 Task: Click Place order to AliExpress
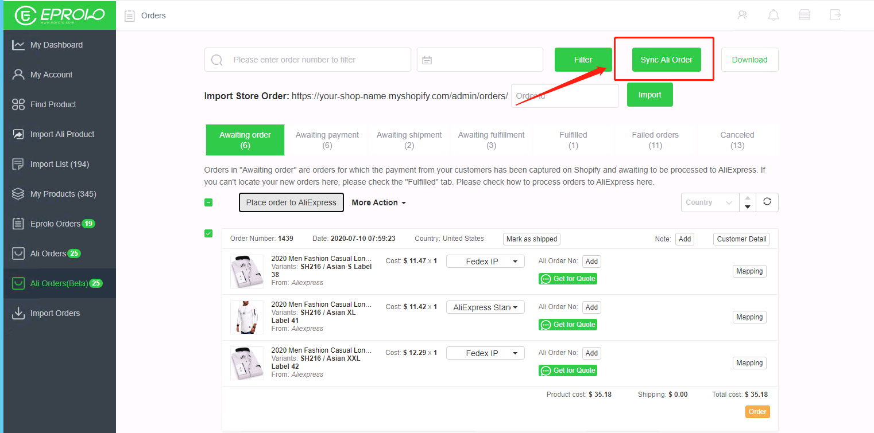pos(291,202)
